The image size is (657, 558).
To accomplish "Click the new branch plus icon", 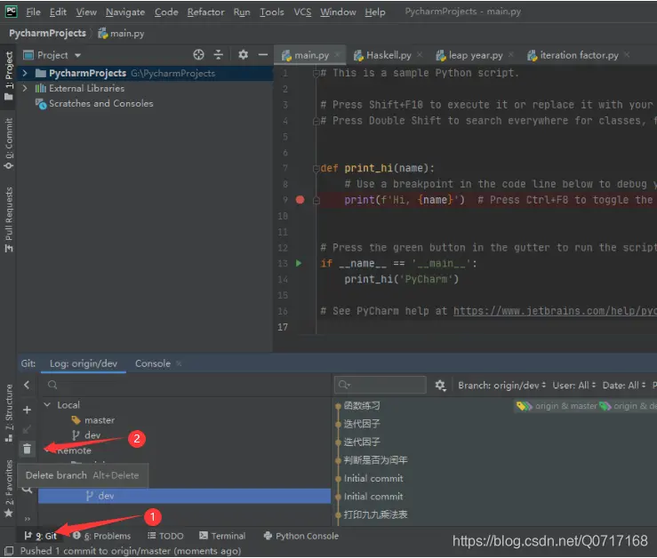I will 27,411.
